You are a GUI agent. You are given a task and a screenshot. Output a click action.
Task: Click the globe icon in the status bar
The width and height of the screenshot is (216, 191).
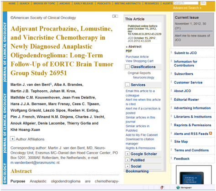[178, 187]
